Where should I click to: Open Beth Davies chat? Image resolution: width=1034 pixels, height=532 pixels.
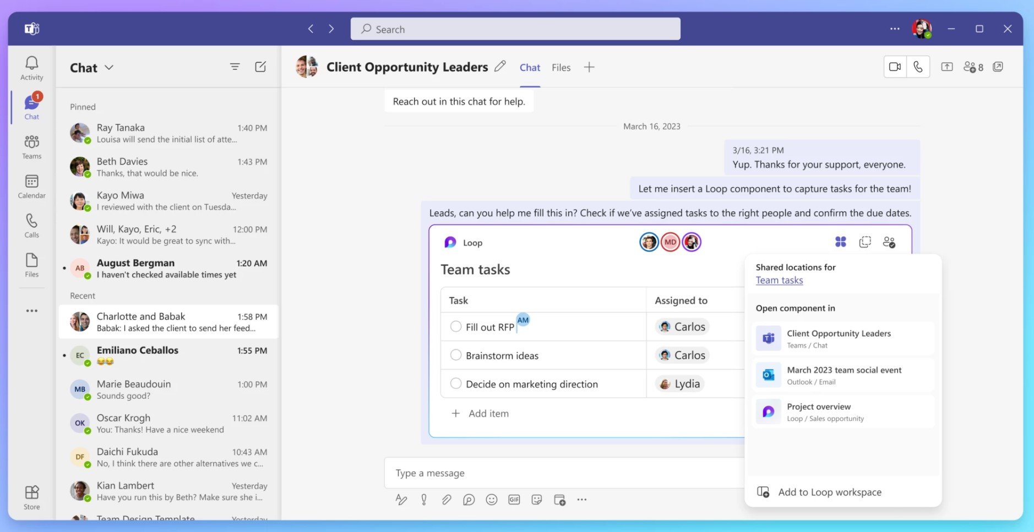pyautogui.click(x=167, y=167)
